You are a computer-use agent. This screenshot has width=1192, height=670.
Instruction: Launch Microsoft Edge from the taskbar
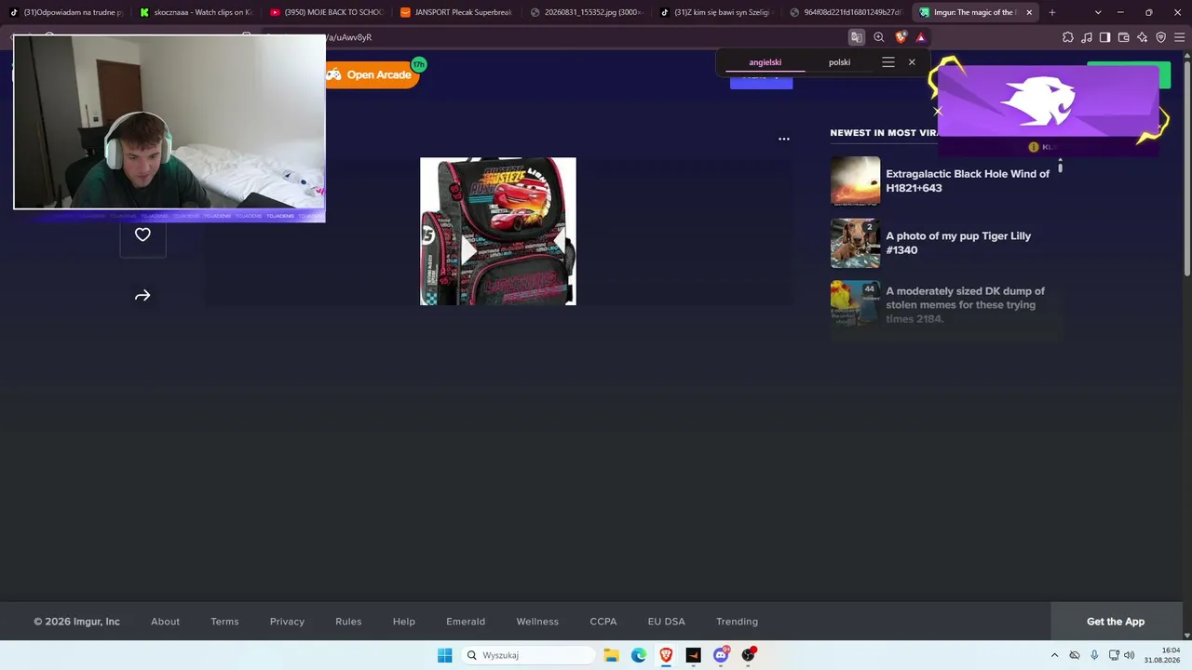tap(639, 655)
